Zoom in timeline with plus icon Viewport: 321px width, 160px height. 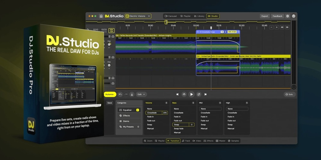277,27
